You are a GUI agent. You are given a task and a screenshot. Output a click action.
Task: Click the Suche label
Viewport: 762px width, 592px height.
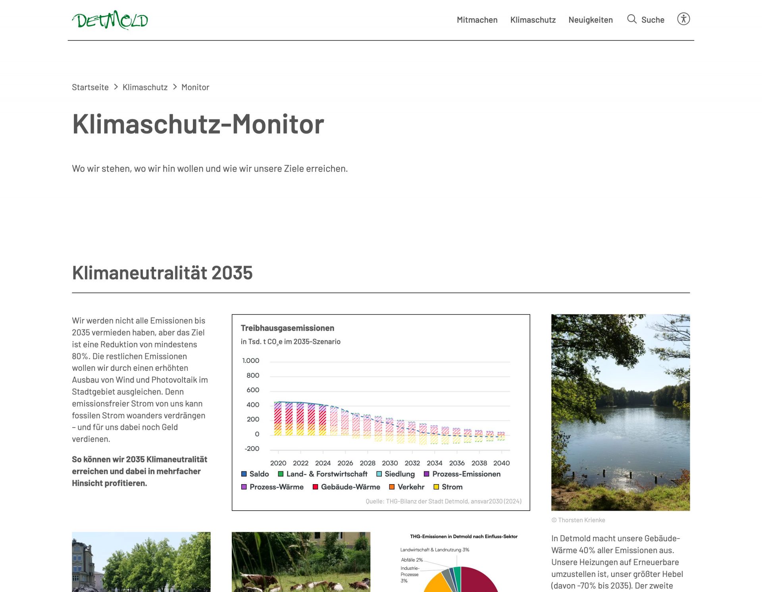653,20
